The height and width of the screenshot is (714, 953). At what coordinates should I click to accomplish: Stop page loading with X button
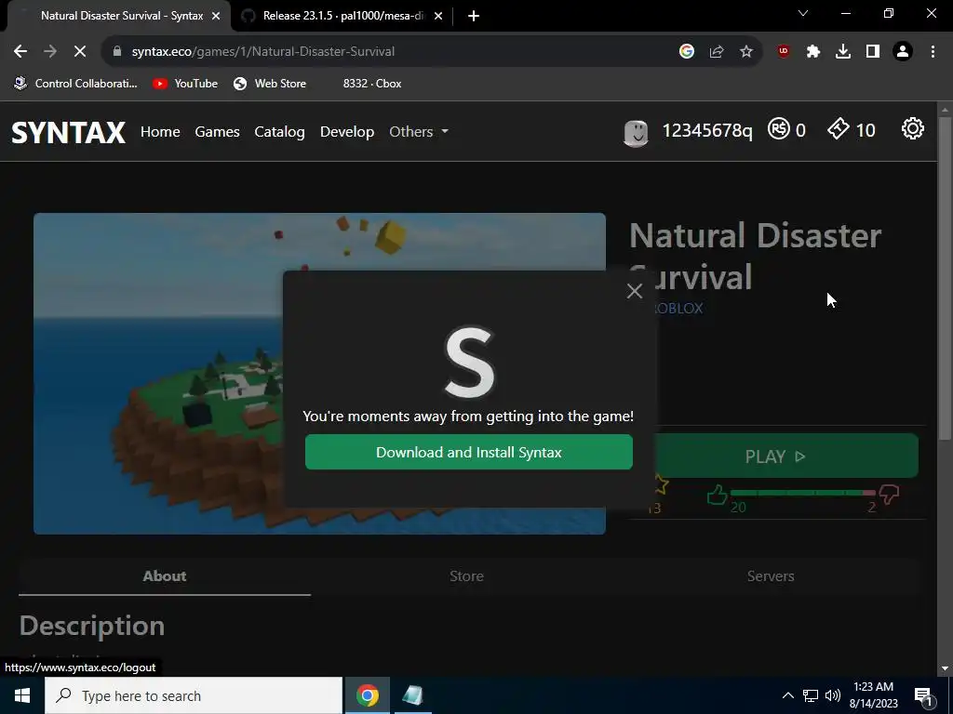click(x=80, y=52)
